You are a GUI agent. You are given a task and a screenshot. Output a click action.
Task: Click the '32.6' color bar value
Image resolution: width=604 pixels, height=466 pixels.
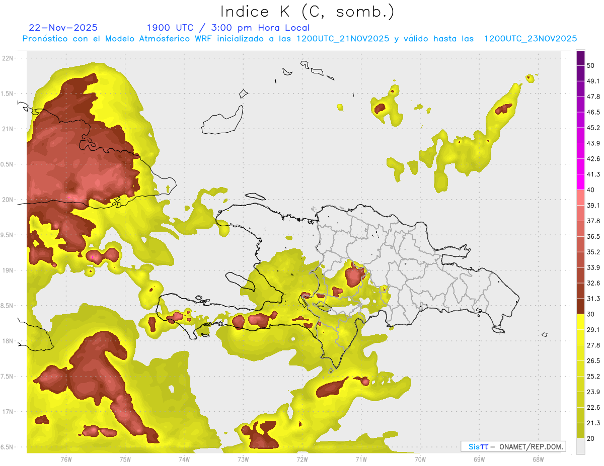593,283
